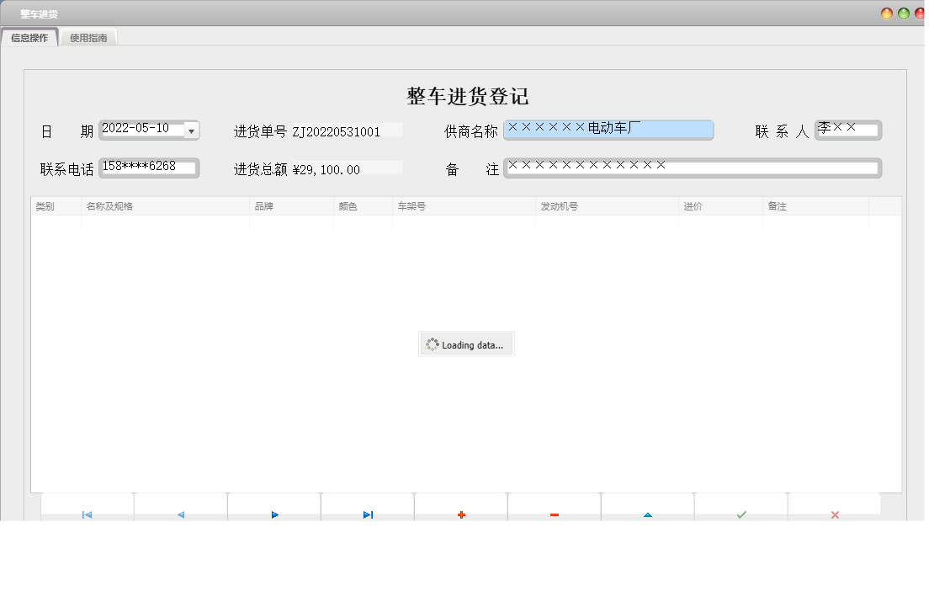Go to previous record arrow
This screenshot has width=934, height=602.
[x=180, y=514]
